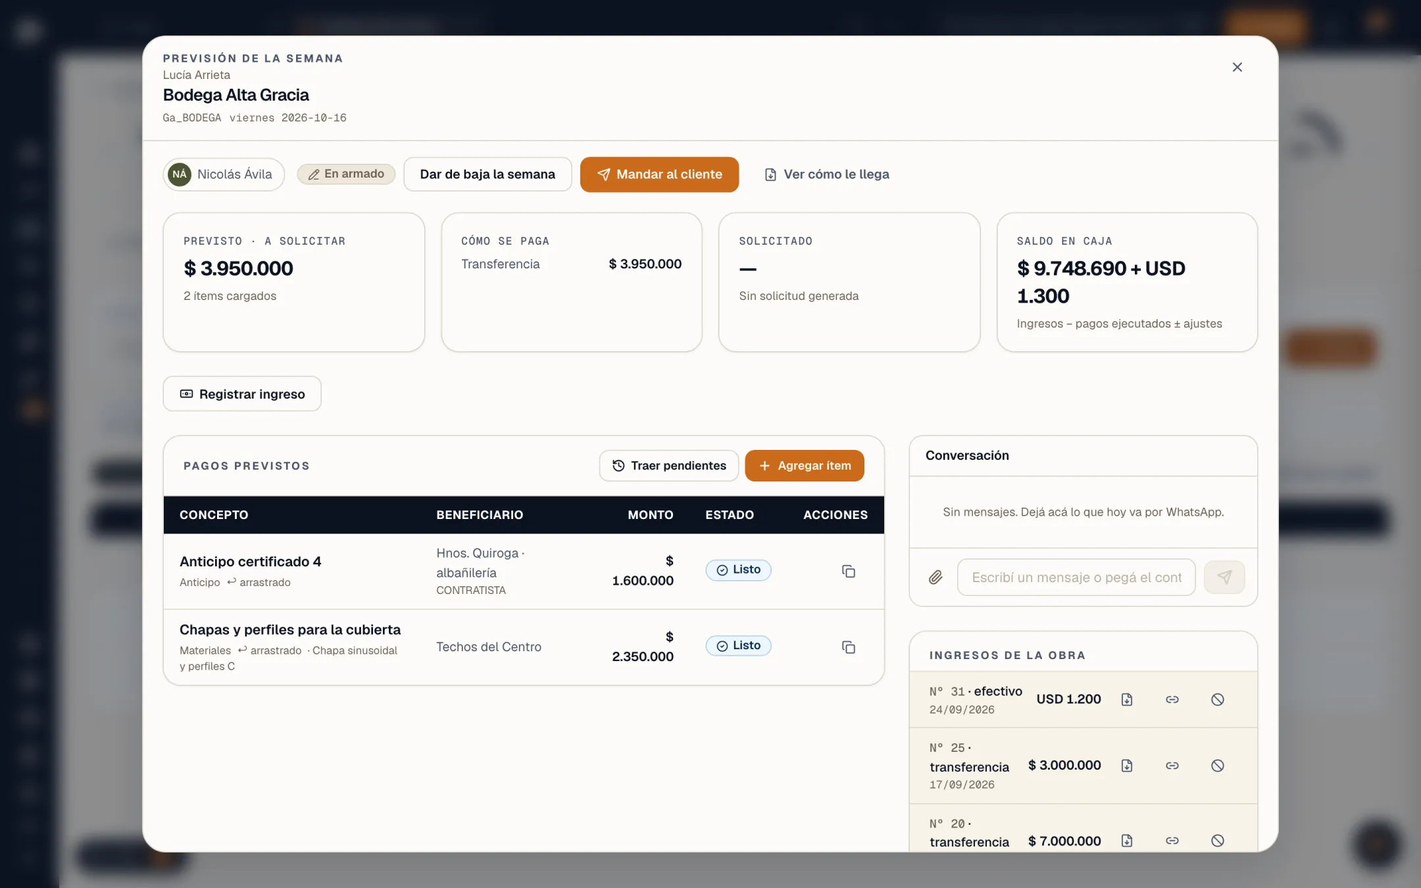The height and width of the screenshot is (888, 1421).
Task: Click Registrar ingreso button
Action: pyautogui.click(x=242, y=394)
